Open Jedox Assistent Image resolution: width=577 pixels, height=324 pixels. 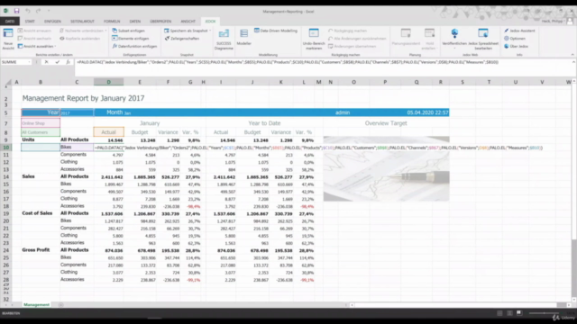pos(519,31)
